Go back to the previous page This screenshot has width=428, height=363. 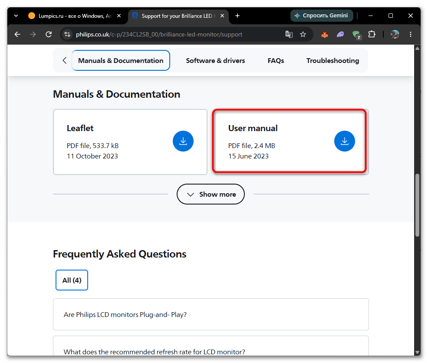pyautogui.click(x=17, y=34)
